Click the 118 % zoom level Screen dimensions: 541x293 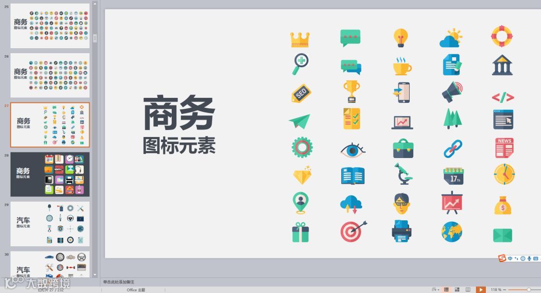pos(496,289)
